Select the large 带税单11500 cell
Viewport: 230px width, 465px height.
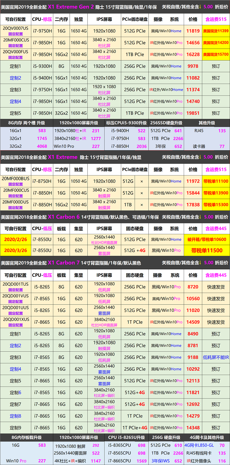(x=207, y=250)
